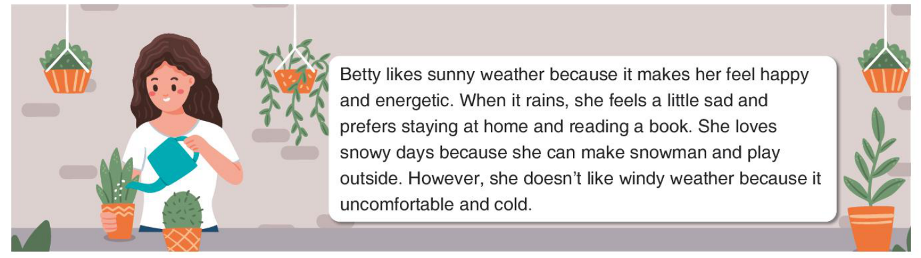Select the hanging planter at far left
Viewport: 921px width, 258px height.
tap(67, 66)
